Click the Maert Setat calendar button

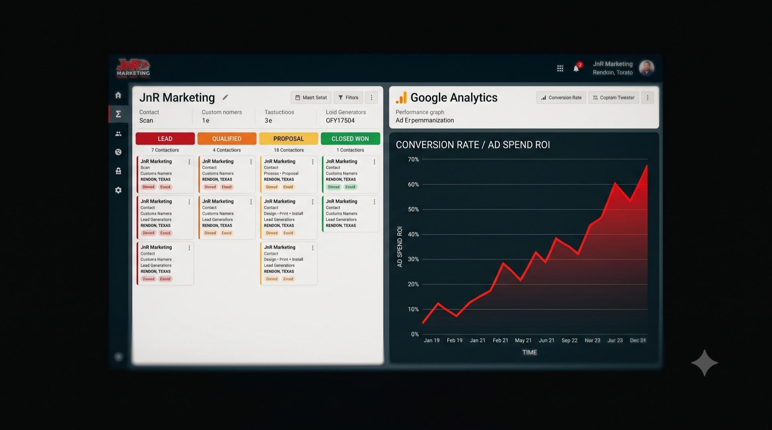coord(311,98)
